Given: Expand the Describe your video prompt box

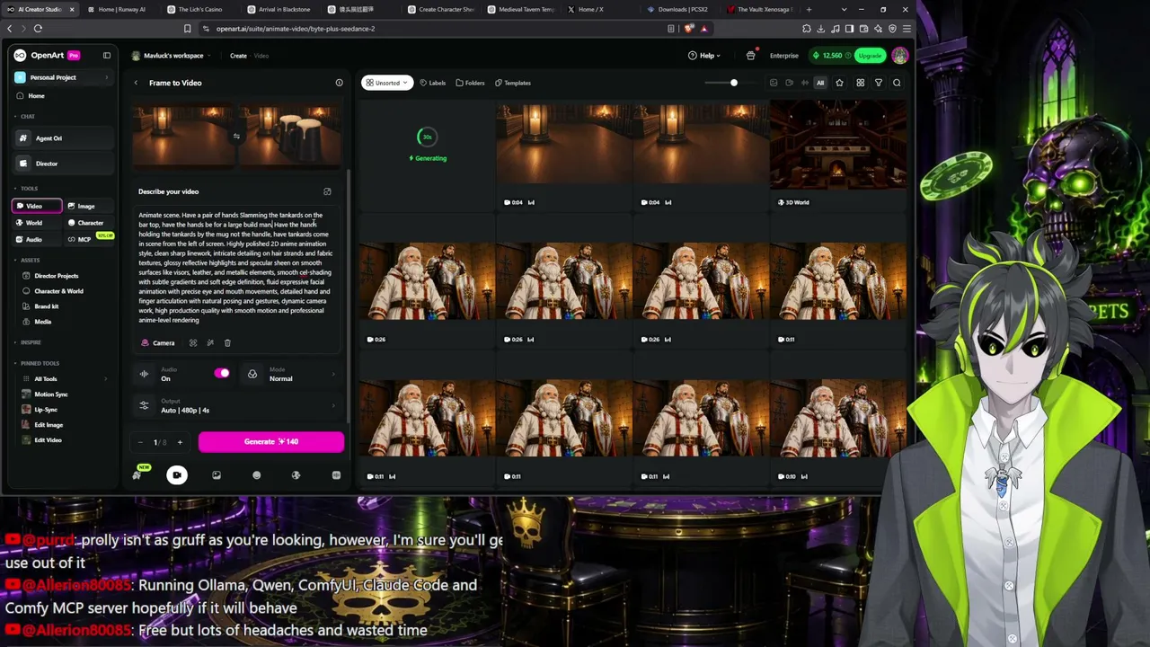Looking at the screenshot, I should [327, 191].
